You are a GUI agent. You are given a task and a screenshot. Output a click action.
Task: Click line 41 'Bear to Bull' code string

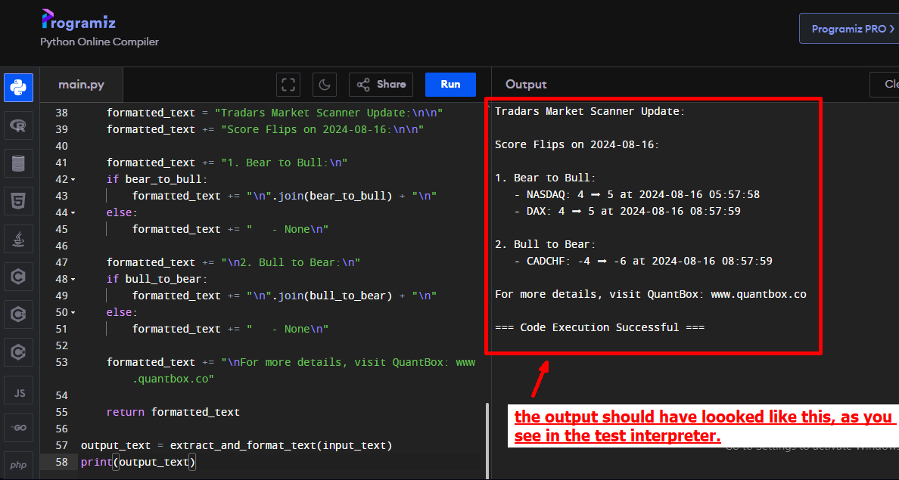(285, 163)
